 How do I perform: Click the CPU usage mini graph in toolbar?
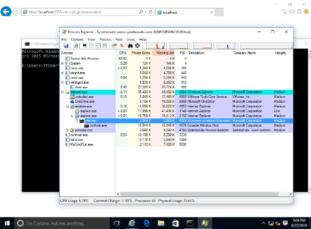click(155, 46)
